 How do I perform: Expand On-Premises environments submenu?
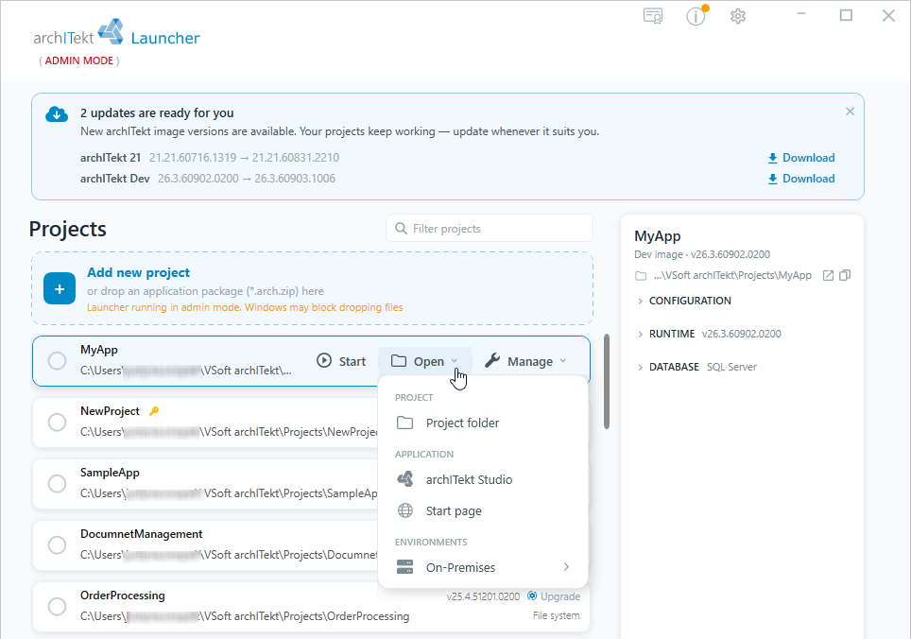click(x=483, y=567)
